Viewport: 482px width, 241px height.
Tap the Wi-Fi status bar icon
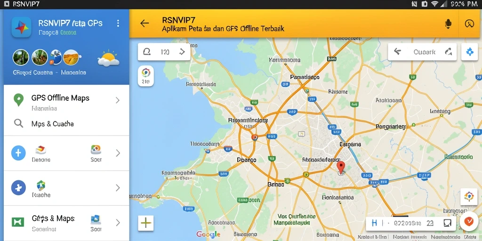pyautogui.click(x=434, y=4)
